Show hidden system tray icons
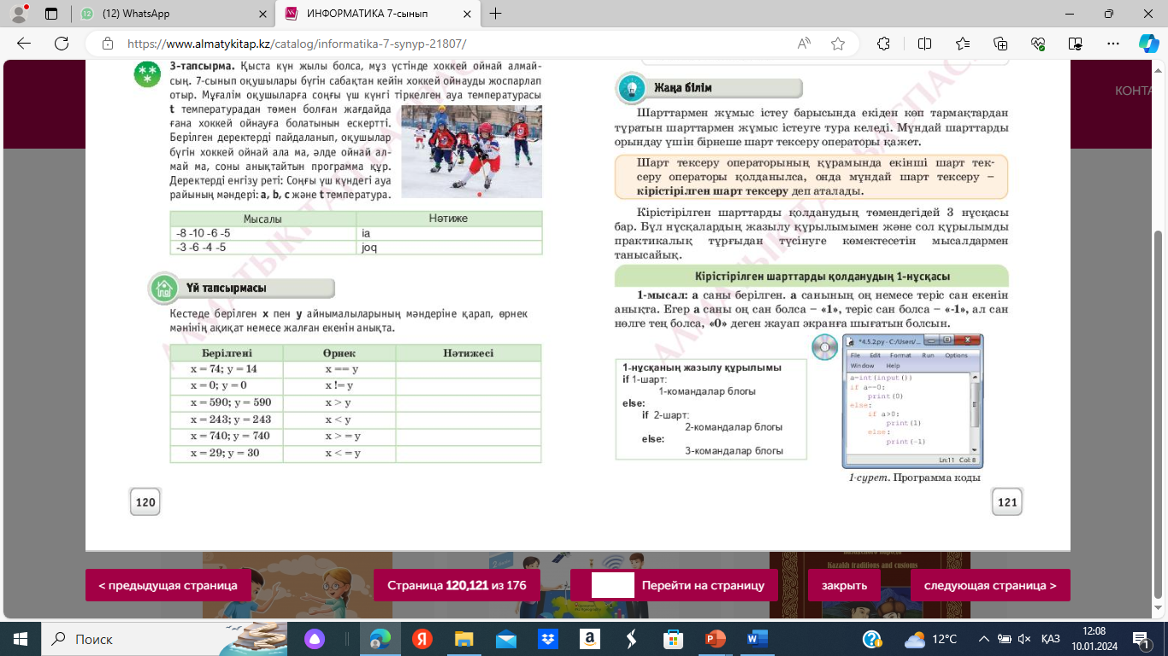Screen dimensions: 1168x656 click(983, 639)
